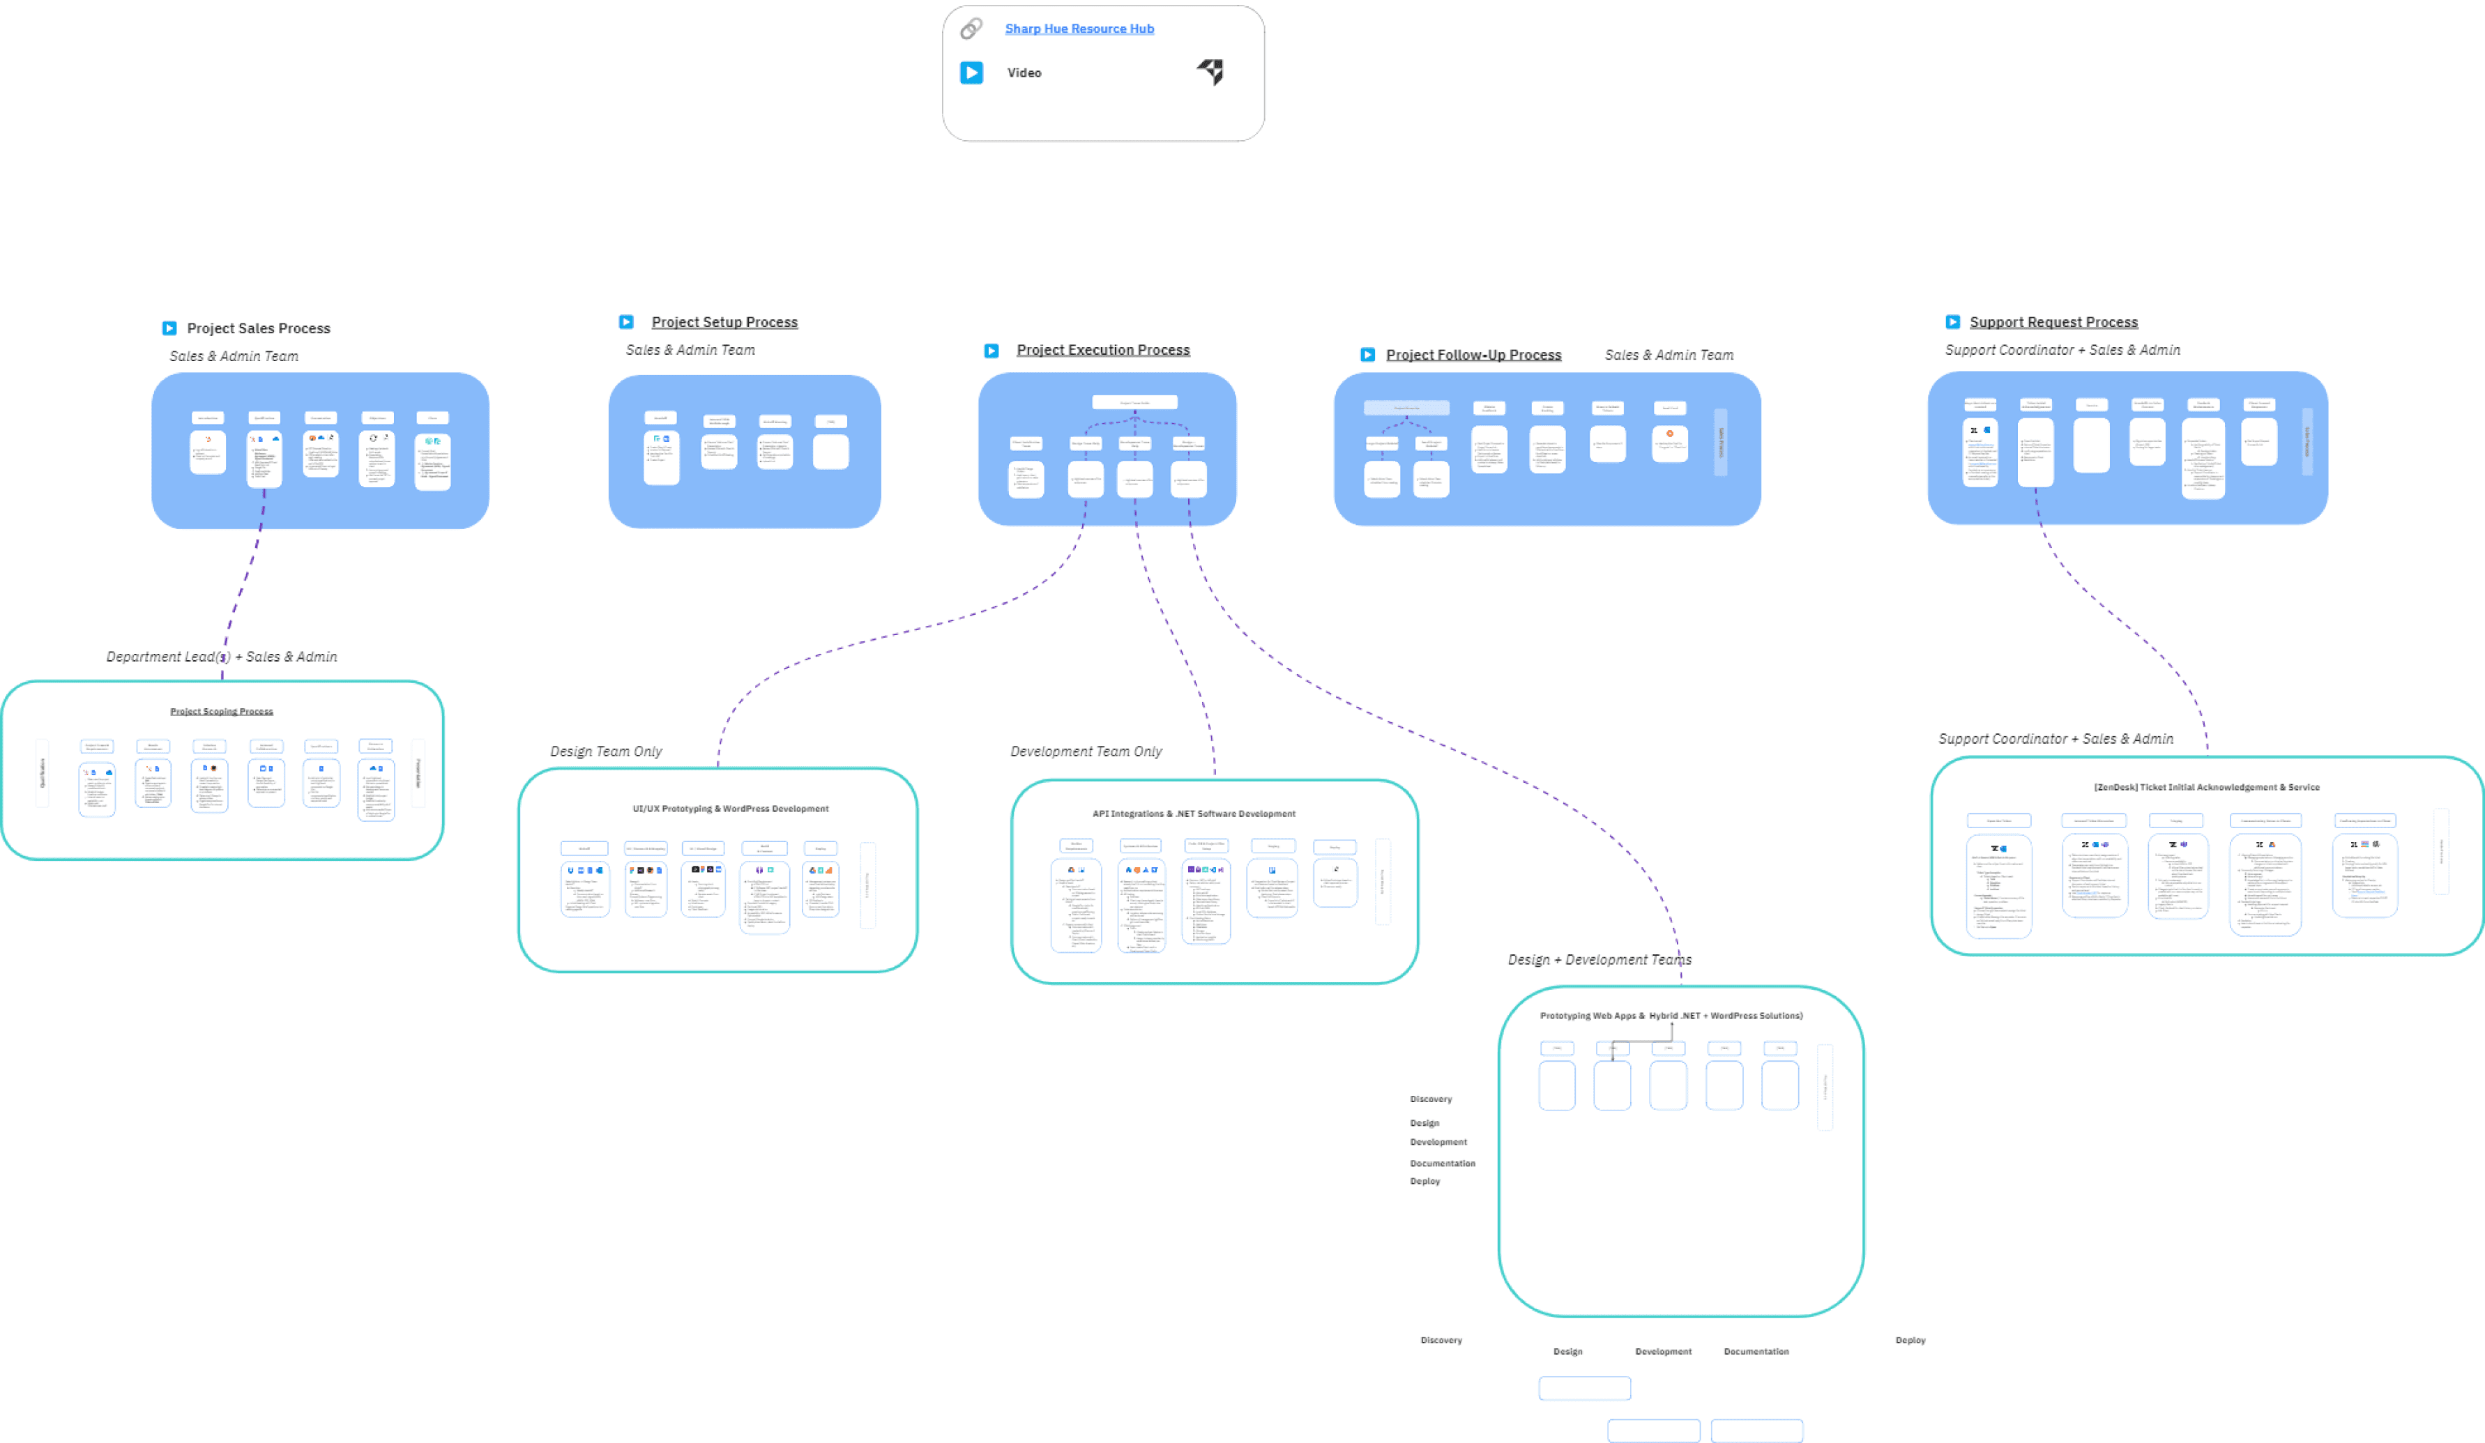
Task: Open the Sharp Hue Resource Hub link
Action: click(x=1079, y=29)
